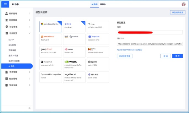189x113 pixels.
Task: Open the SMTP settings item
Action: coord(11,40)
